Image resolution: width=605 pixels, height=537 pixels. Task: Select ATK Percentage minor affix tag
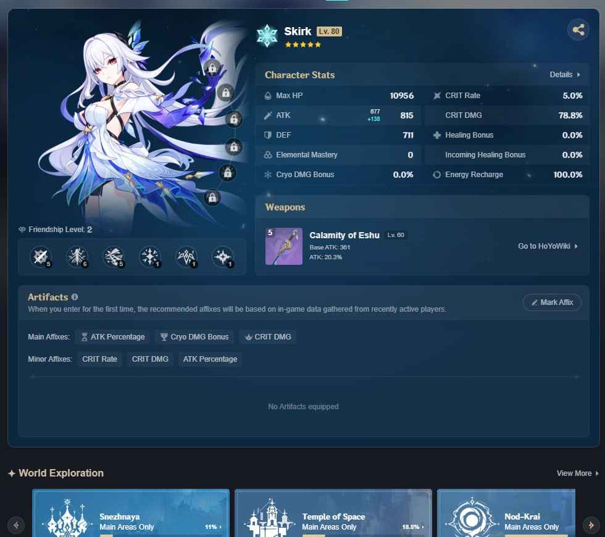point(210,359)
